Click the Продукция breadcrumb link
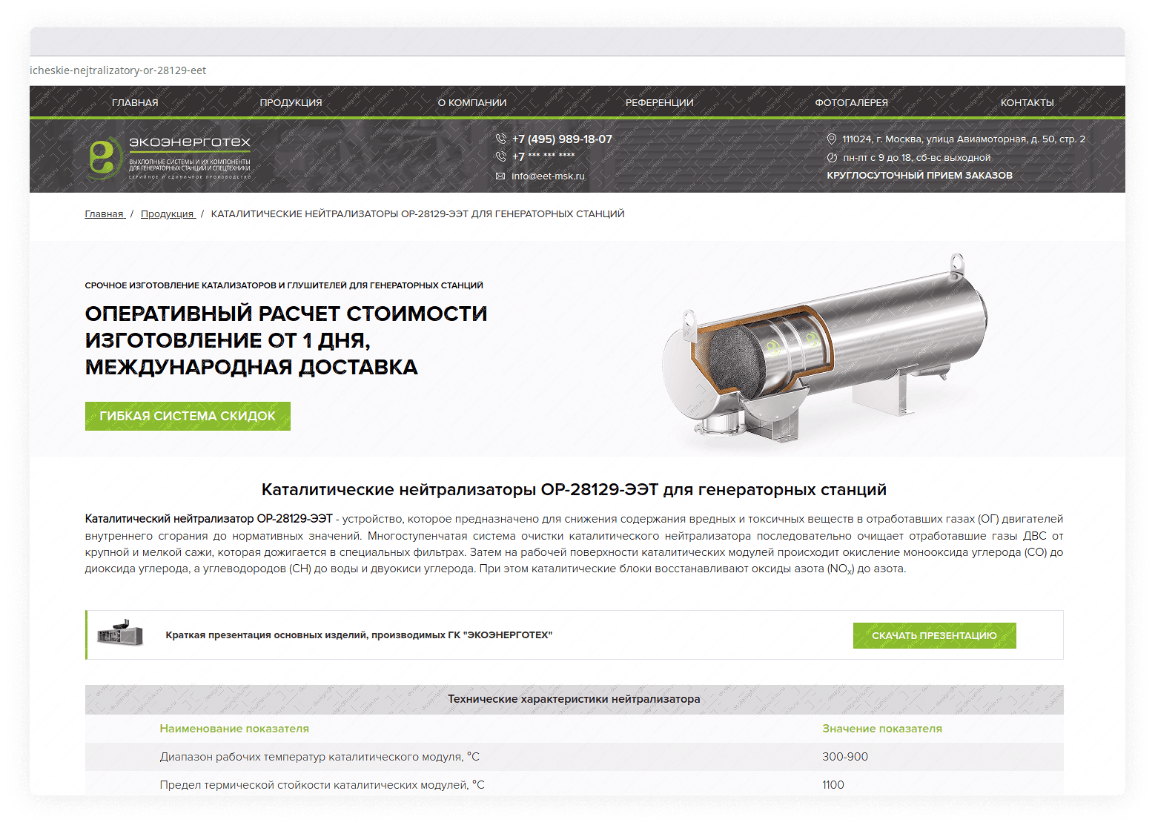1155x828 pixels. (168, 214)
